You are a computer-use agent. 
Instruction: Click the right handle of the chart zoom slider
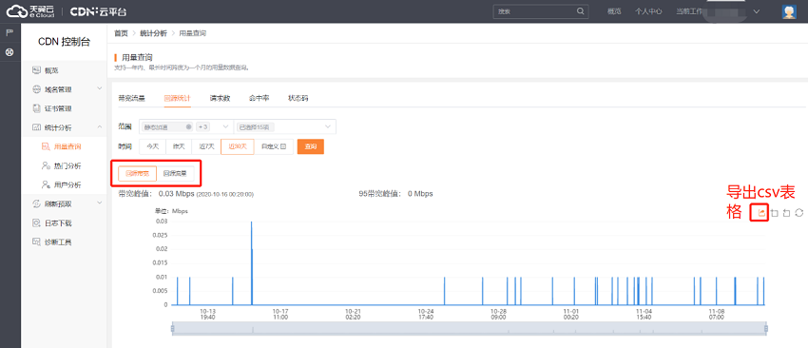tap(766, 328)
